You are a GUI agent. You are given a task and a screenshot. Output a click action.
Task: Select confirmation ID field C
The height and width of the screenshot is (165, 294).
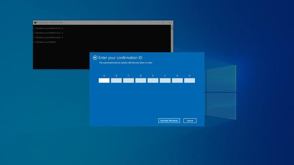tap(129, 81)
